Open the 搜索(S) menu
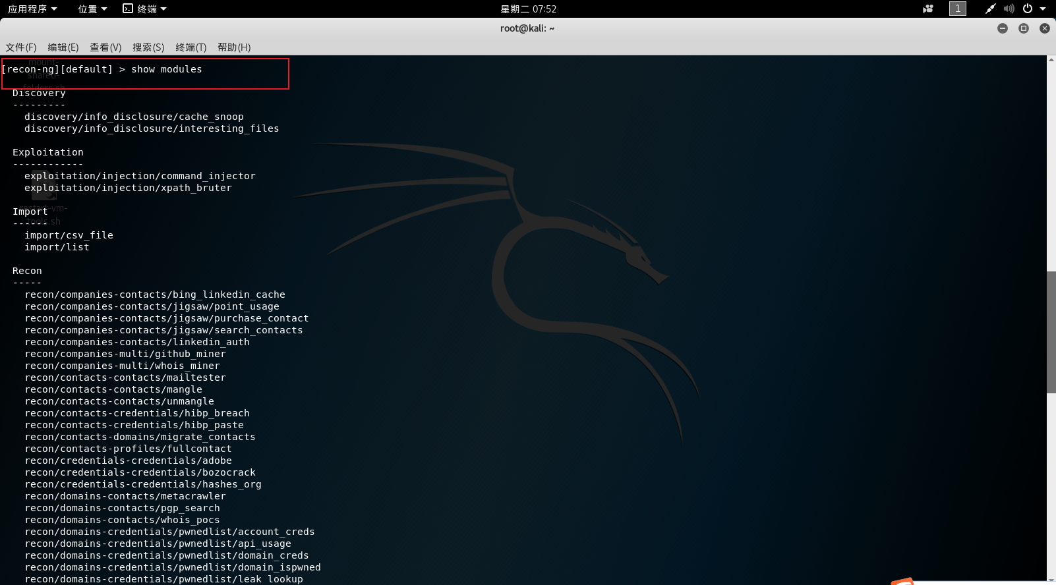 148,47
